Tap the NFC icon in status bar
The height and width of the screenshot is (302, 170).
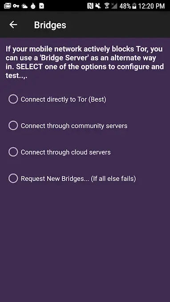[90, 6]
